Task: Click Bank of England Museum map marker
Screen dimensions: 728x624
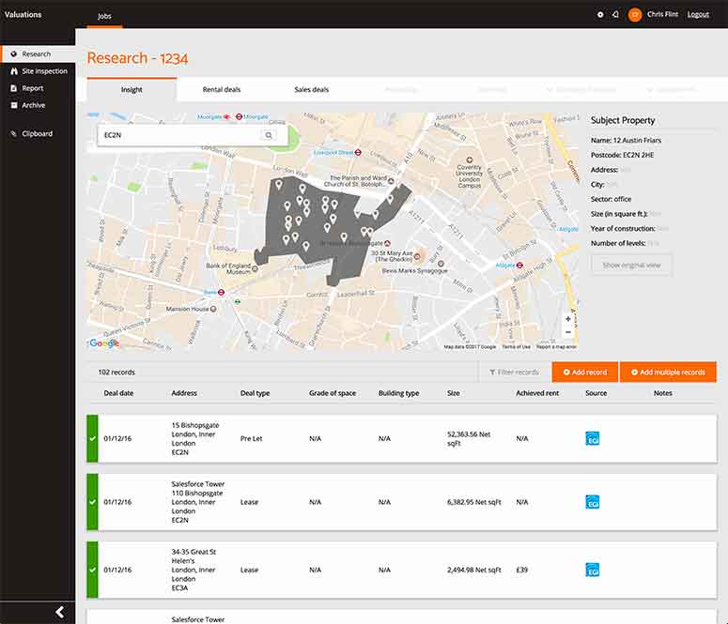Action: coord(255,268)
